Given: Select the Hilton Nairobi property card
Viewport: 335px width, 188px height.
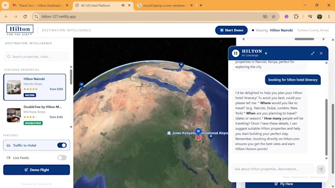Looking at the screenshot, I should [34, 87].
